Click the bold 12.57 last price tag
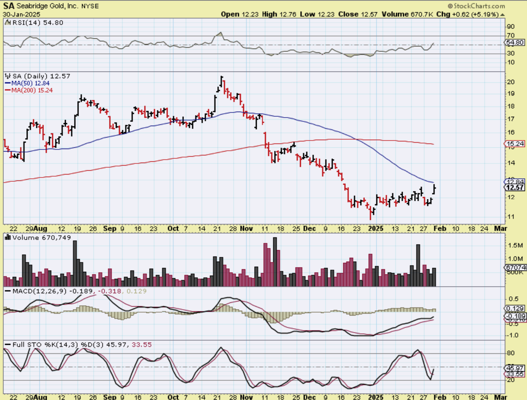The height and width of the screenshot is (400, 527). point(515,187)
